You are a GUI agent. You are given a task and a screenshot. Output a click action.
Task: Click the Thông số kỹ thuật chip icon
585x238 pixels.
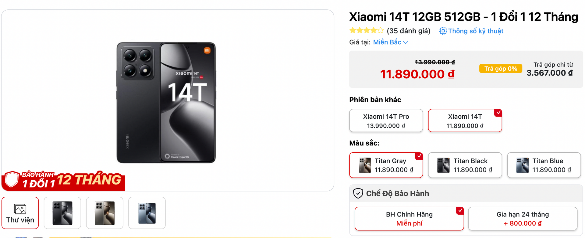pos(443,31)
